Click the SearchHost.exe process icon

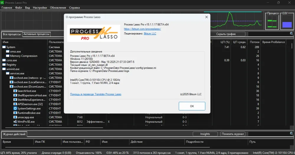pos(15,91)
